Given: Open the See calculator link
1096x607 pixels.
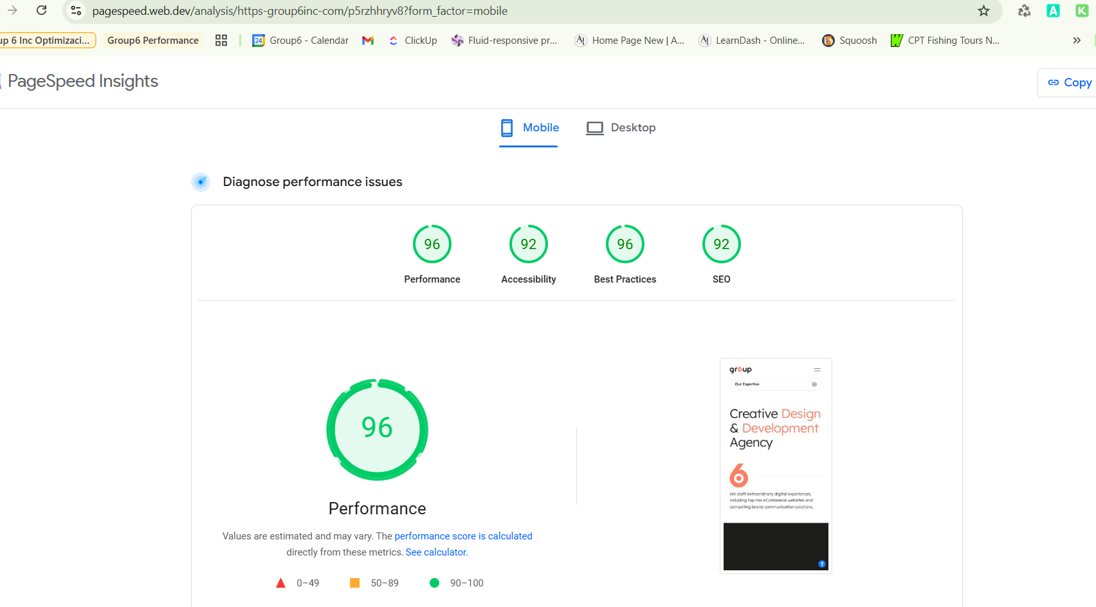Looking at the screenshot, I should [435, 552].
